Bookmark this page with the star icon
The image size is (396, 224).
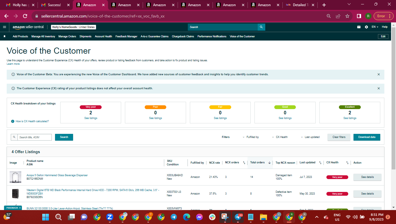(x=347, y=16)
